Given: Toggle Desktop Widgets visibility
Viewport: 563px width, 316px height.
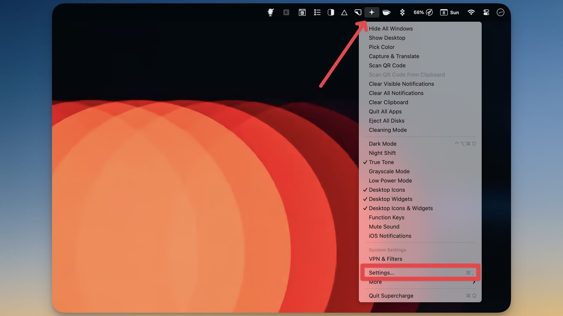Looking at the screenshot, I should [420, 199].
